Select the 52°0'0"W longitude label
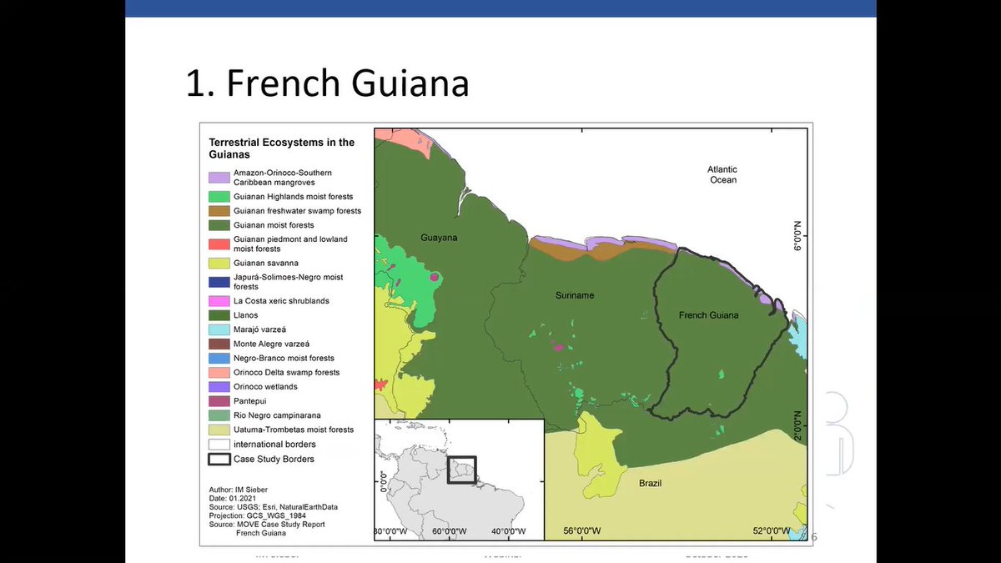Viewport: 1001px width, 563px height. tap(772, 531)
